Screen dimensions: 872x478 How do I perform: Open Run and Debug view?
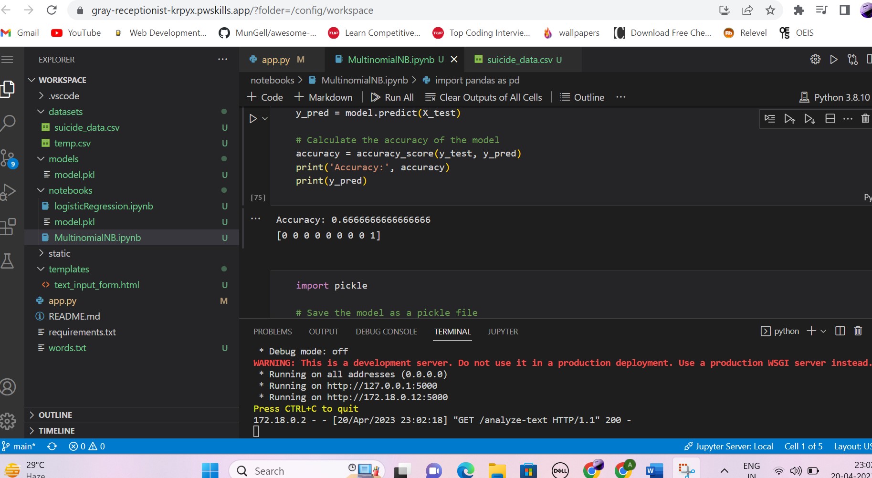click(x=8, y=192)
